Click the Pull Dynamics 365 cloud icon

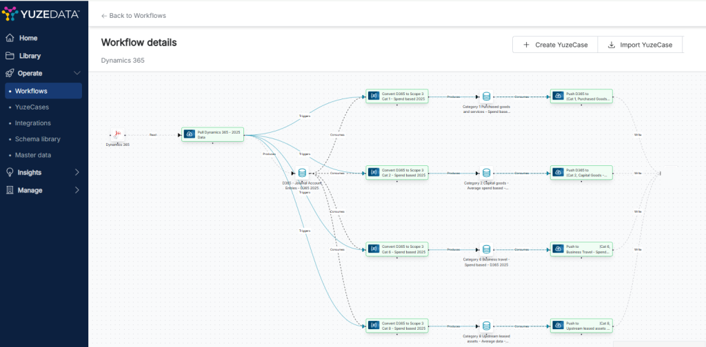pyautogui.click(x=189, y=134)
